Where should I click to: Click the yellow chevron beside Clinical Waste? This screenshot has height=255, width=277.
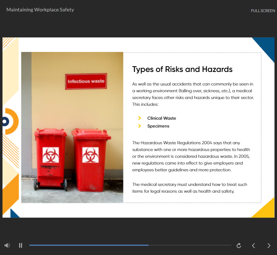point(140,118)
